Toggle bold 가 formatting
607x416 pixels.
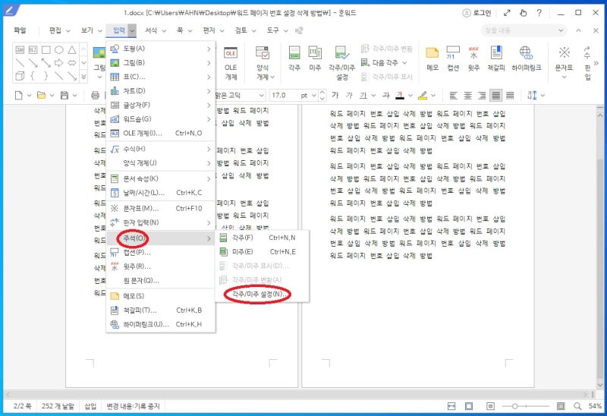click(x=335, y=96)
